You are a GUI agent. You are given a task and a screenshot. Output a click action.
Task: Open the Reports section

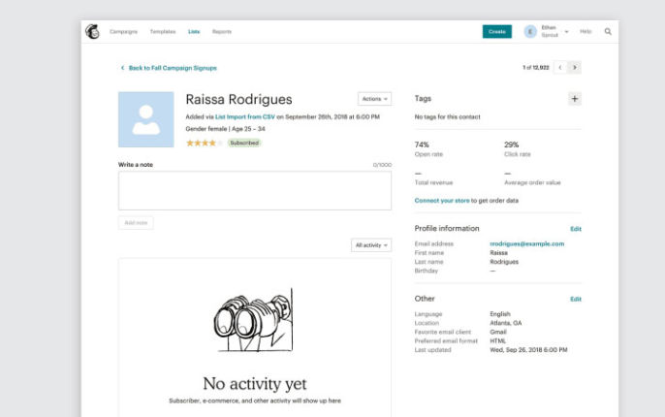point(221,31)
